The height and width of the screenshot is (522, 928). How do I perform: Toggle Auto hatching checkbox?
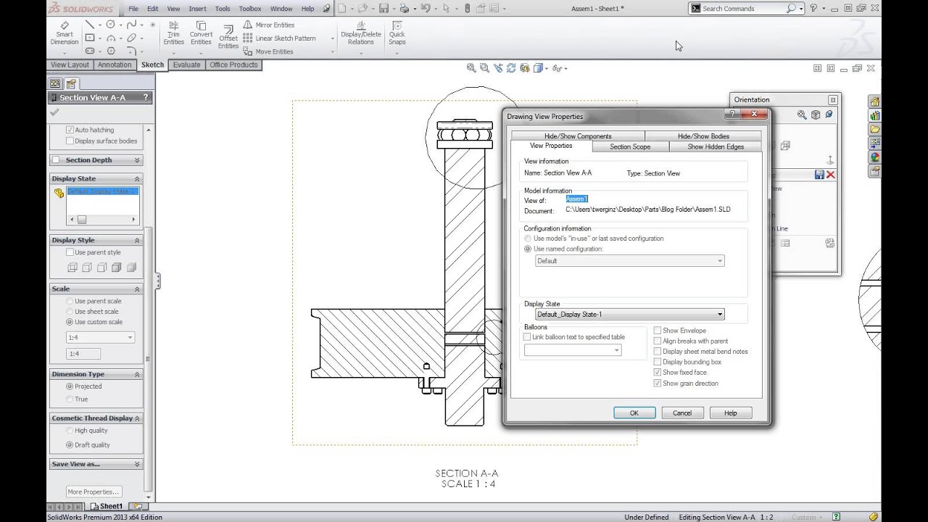coord(70,130)
